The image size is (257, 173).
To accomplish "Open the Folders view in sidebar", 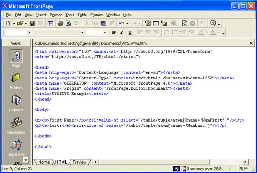I will [16, 81].
